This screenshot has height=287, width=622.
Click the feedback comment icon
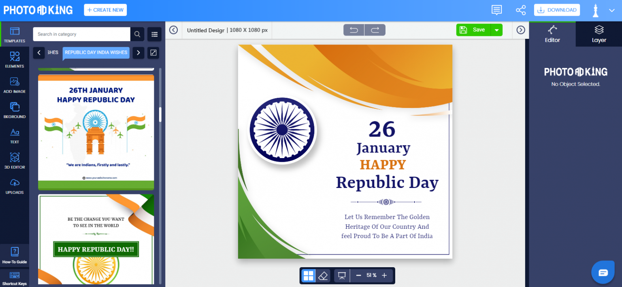pyautogui.click(x=496, y=10)
